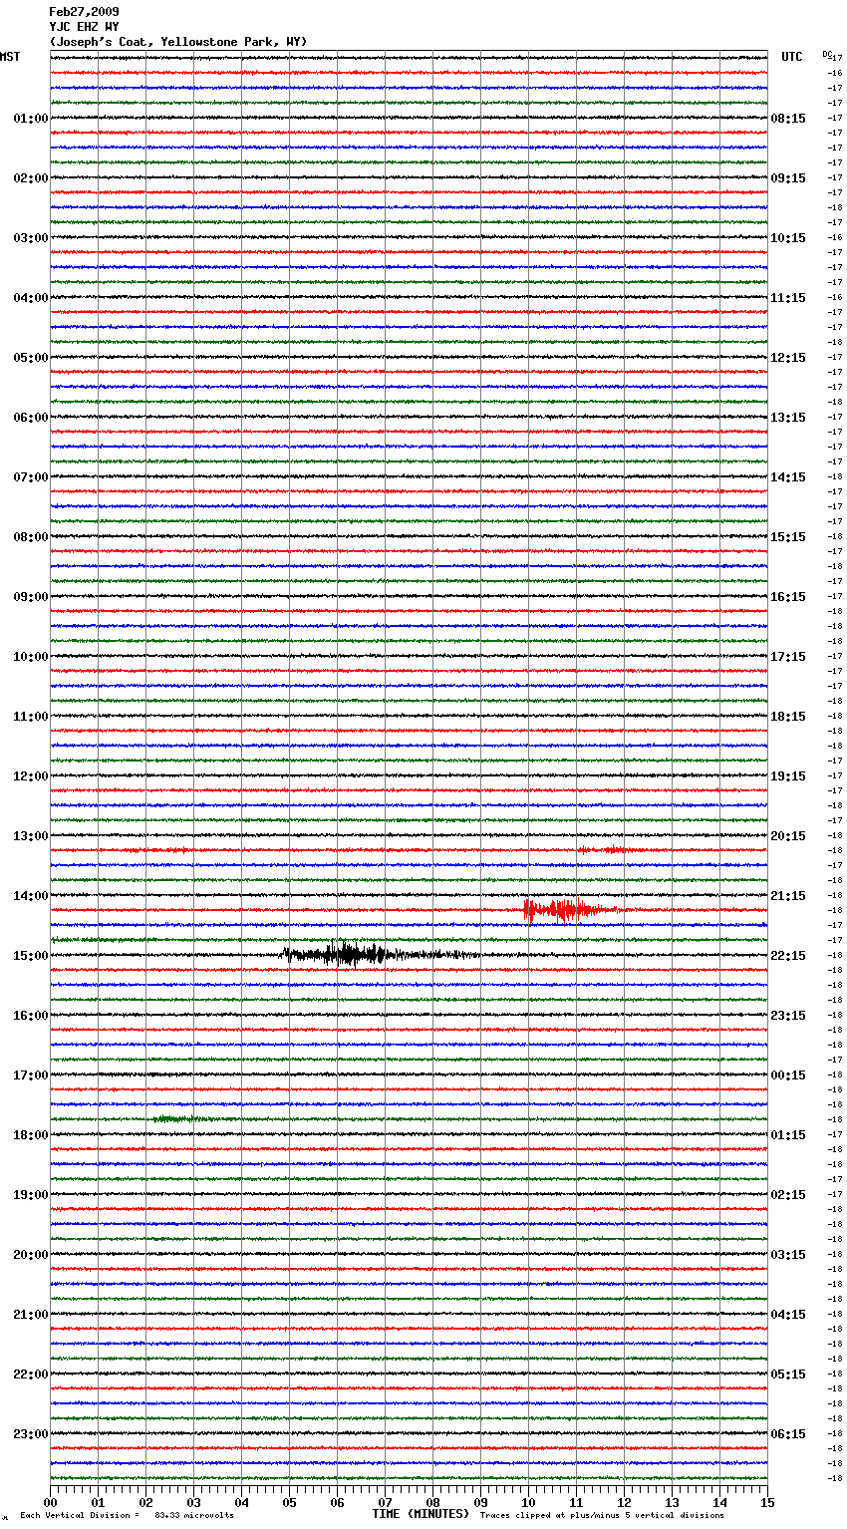Select the 02:00 MST time label

(x=31, y=178)
